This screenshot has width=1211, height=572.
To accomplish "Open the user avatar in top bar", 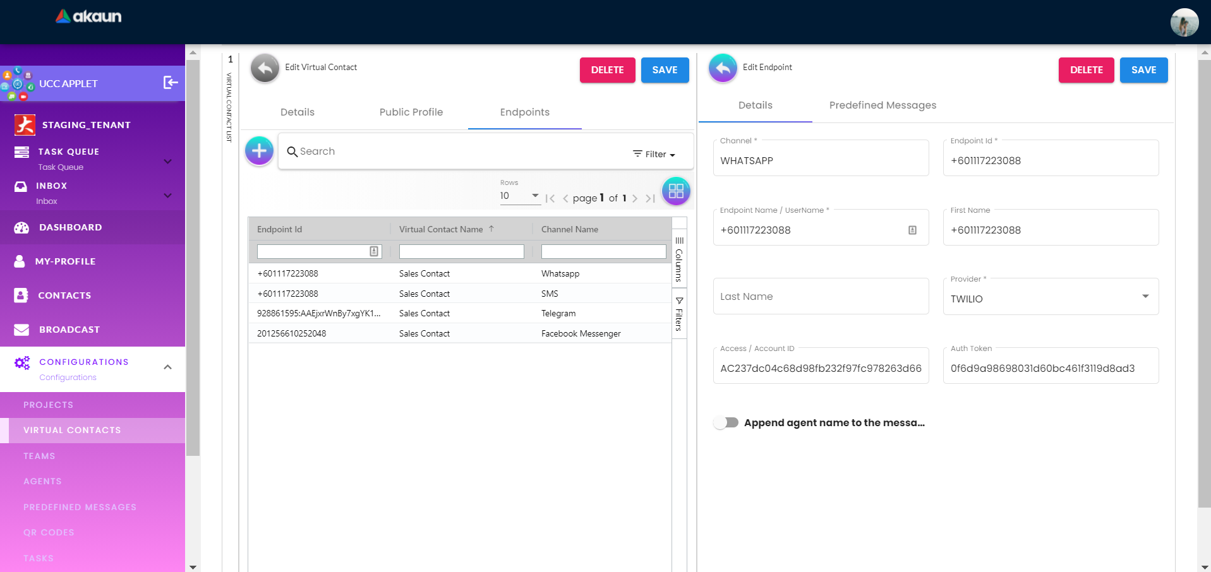I will [x=1184, y=23].
